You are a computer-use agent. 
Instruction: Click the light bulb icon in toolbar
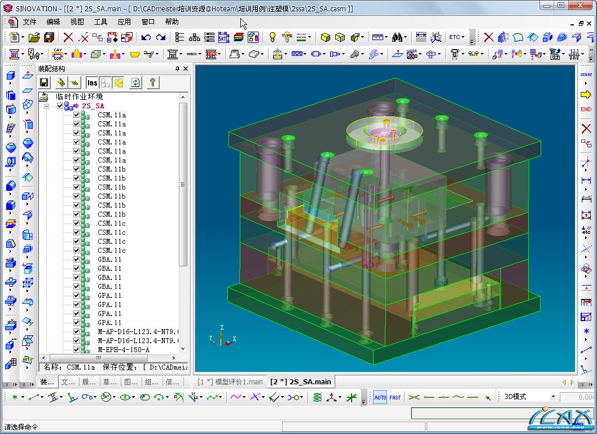(x=272, y=37)
